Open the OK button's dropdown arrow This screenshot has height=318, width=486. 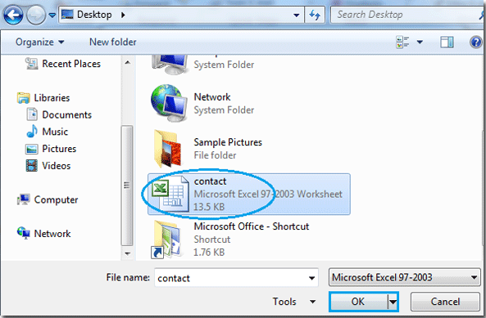393,302
